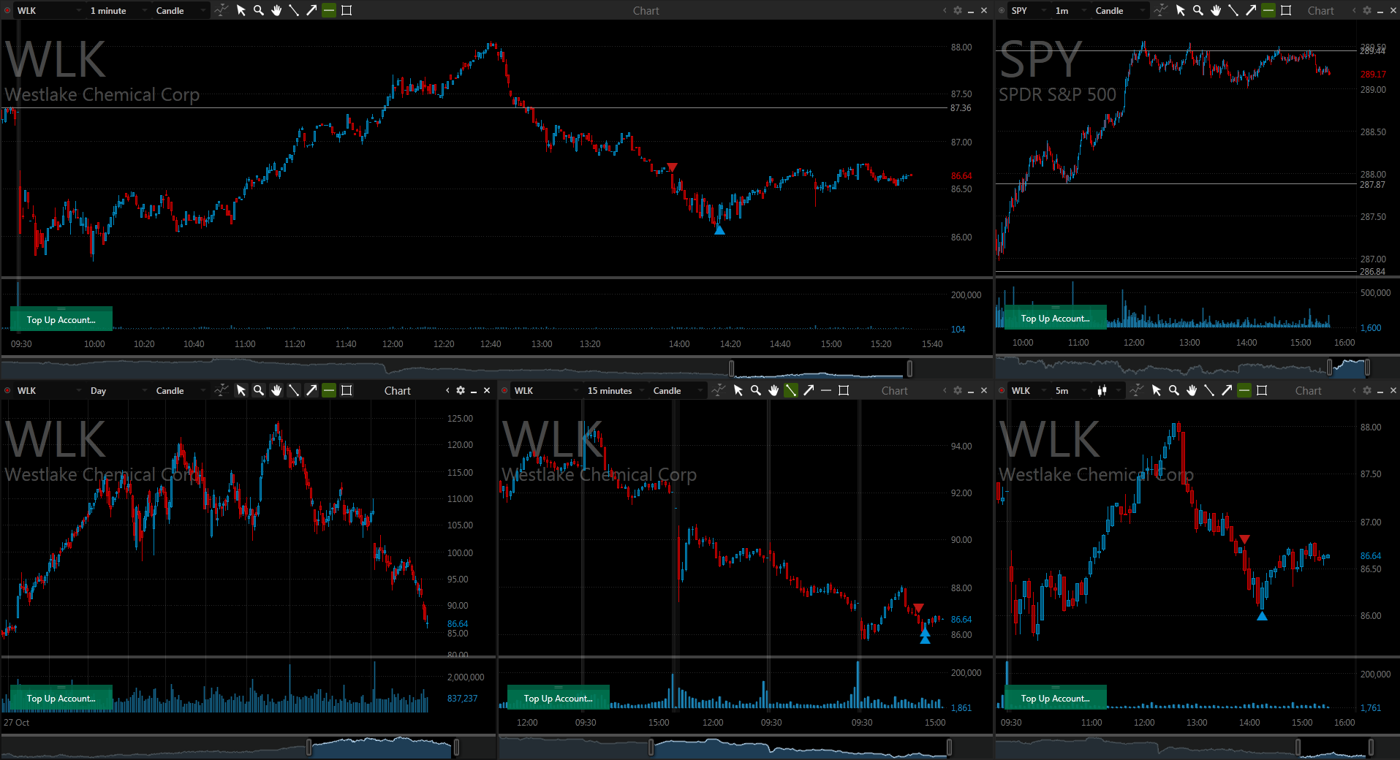Select zoom magnifier in SPY chart
The height and width of the screenshot is (760, 1400).
click(x=1198, y=10)
